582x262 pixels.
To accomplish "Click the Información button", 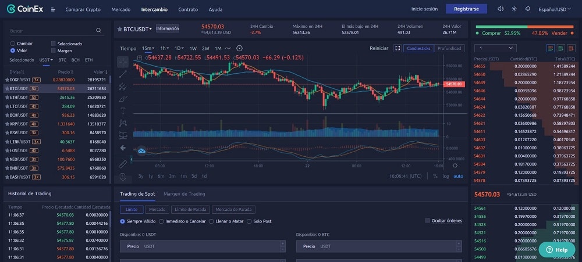I will click(x=168, y=28).
